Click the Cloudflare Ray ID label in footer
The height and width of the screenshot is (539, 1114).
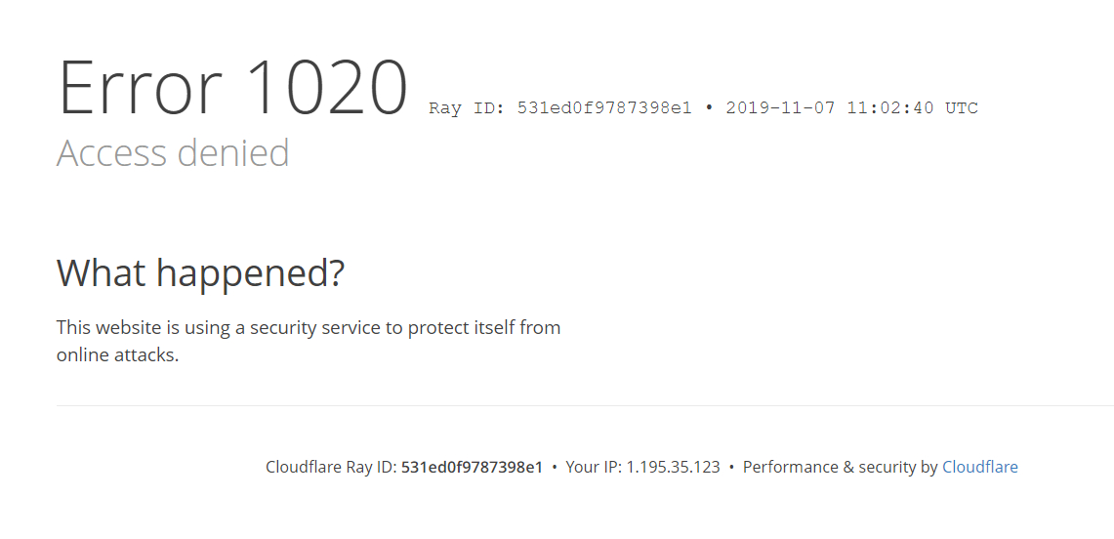point(331,467)
